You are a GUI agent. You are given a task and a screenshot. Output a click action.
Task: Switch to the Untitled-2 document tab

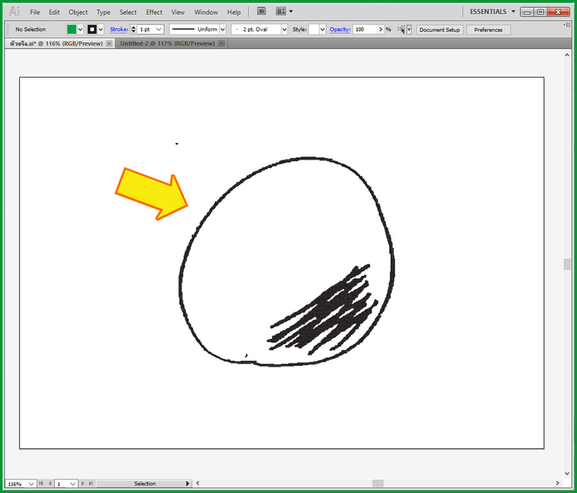(167, 44)
